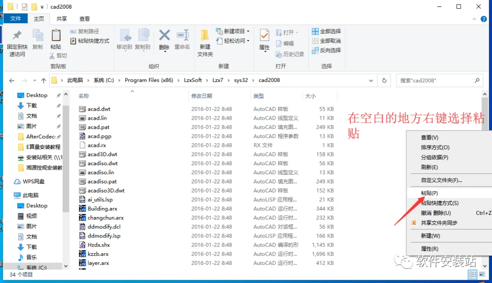Viewport: 492px width, 283px height.
Task: Collapse the ribbon with the chevron
Action: point(474,19)
